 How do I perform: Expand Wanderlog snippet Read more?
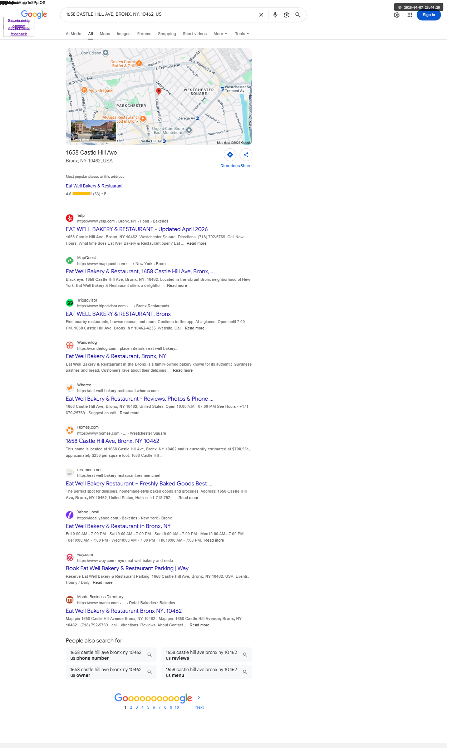(182, 370)
